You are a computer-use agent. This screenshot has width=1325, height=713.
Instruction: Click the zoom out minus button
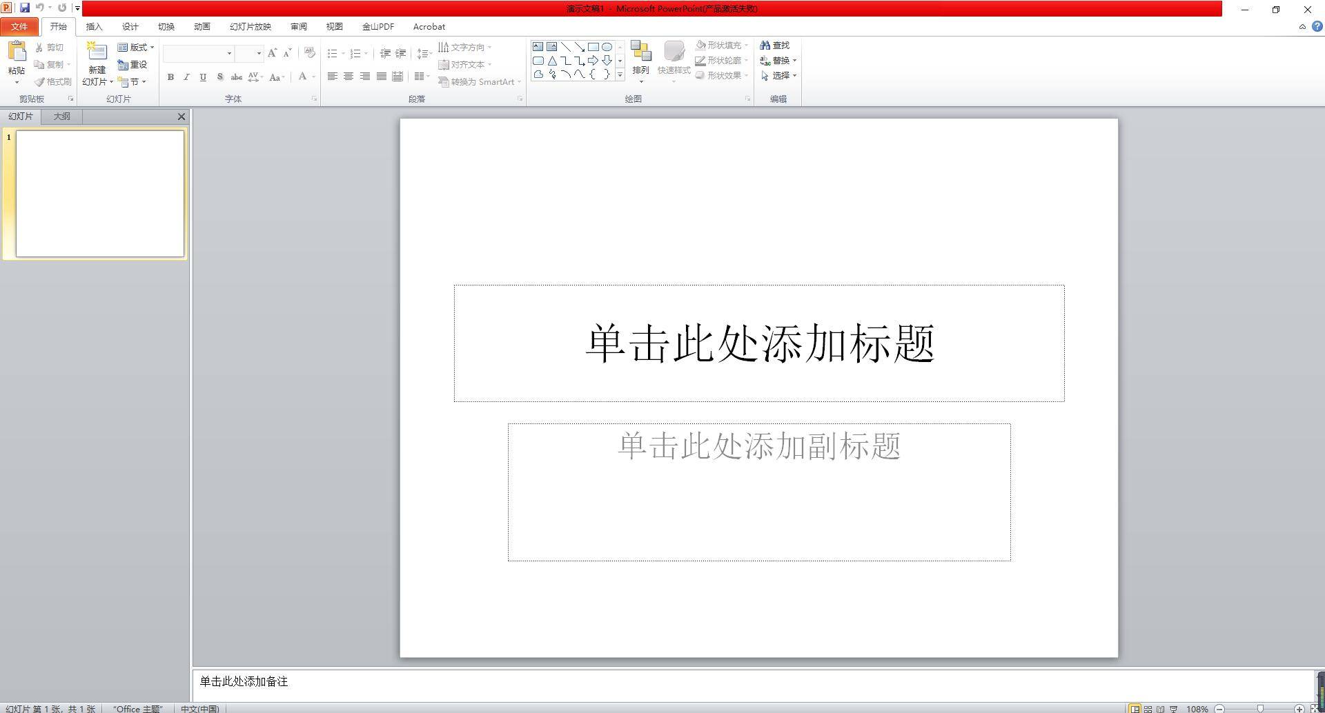1219,709
